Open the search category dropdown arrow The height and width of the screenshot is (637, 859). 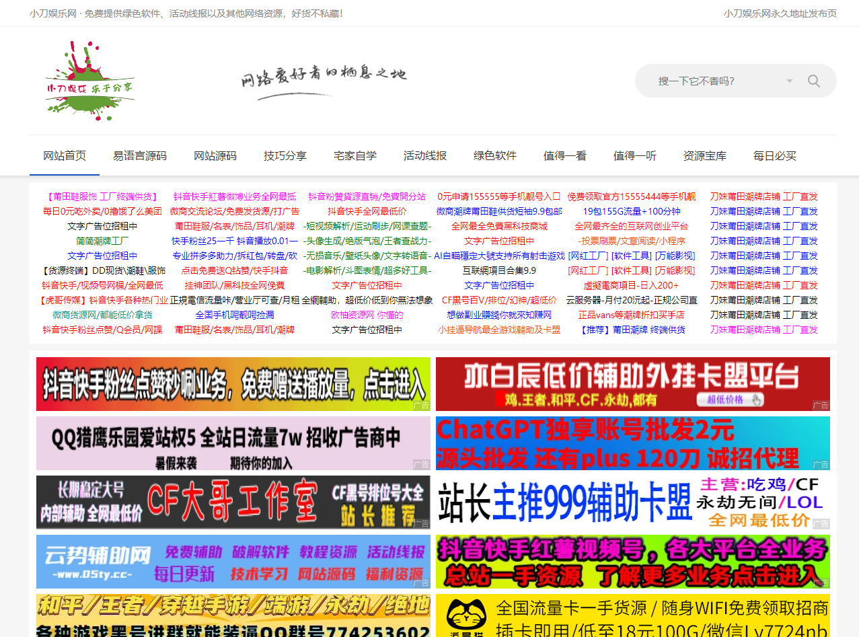point(788,80)
